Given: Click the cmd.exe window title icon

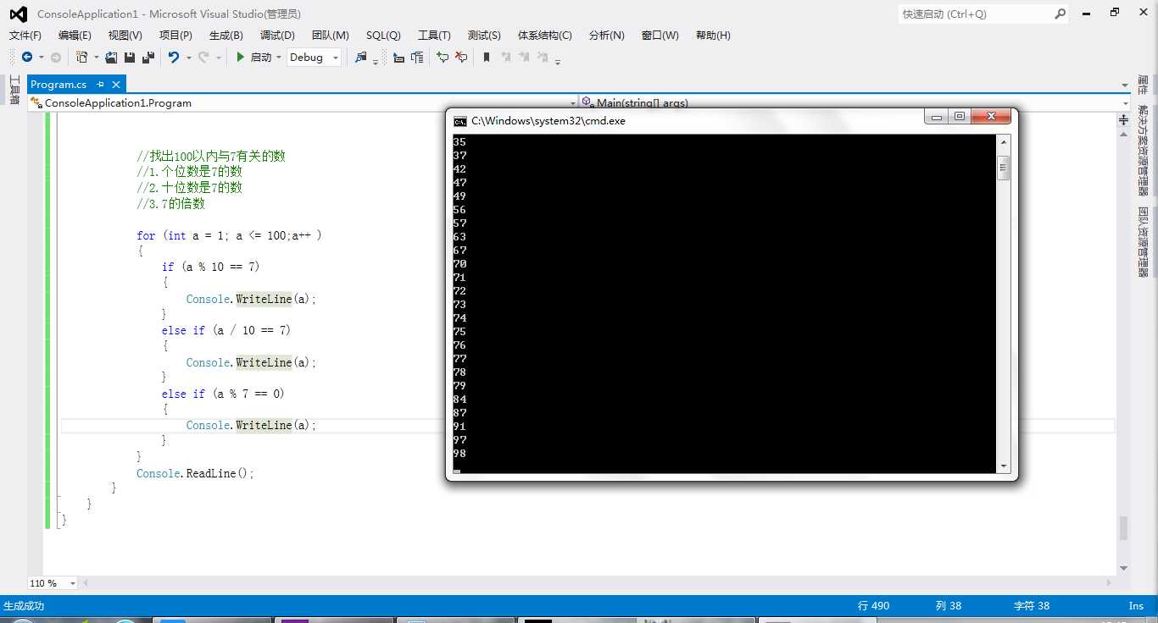Looking at the screenshot, I should point(460,121).
